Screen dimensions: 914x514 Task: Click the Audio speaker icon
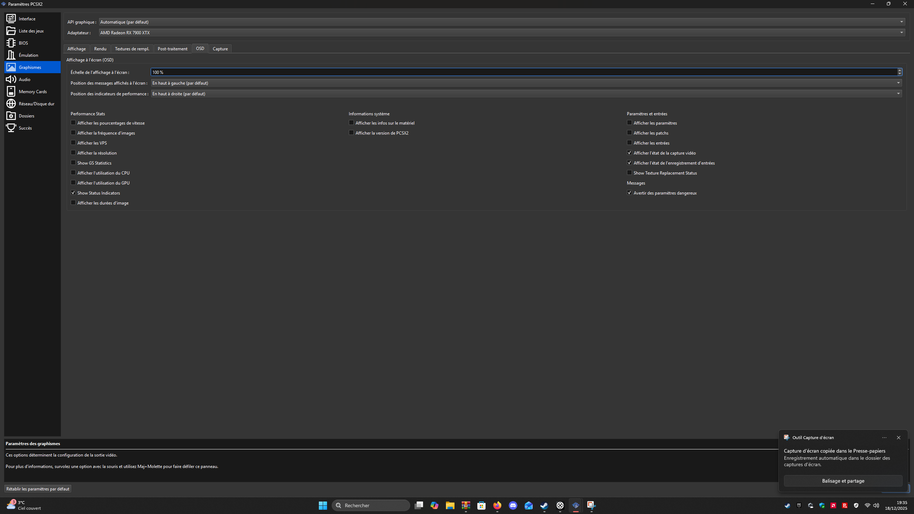pyautogui.click(x=11, y=79)
